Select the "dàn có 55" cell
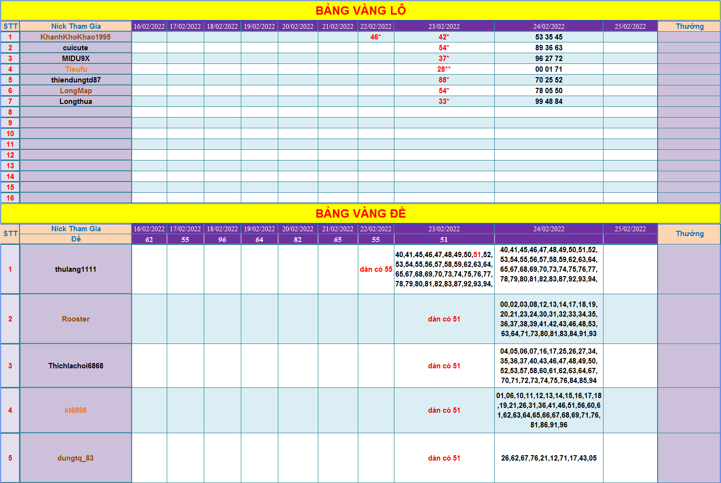Screen dimensions: 721x483 tap(376, 269)
